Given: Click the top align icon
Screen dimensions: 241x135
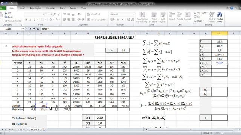Looking at the screenshot, I should click(64, 14).
